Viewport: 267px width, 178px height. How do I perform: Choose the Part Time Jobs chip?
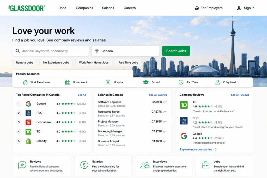click(x=128, y=63)
